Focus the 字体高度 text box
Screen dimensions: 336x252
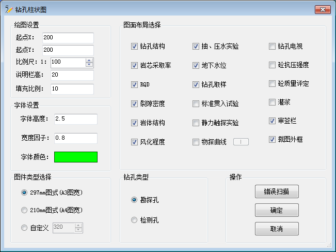(75, 120)
